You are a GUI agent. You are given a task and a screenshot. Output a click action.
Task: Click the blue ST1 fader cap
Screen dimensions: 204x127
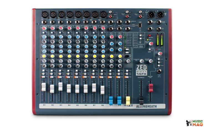(x=111, y=100)
